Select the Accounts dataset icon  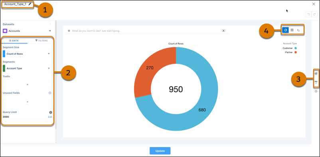tap(5, 31)
